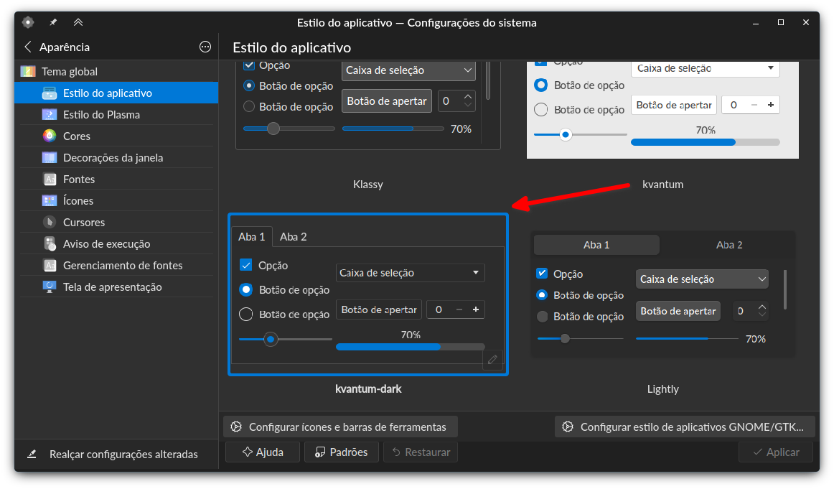Click Configurar estilo de aplicativos GNOME/GTK button
Screen dimensions: 834x489
(x=685, y=427)
